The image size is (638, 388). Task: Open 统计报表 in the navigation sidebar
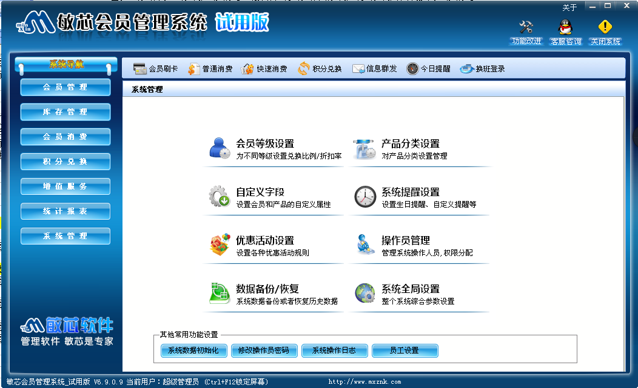[65, 211]
